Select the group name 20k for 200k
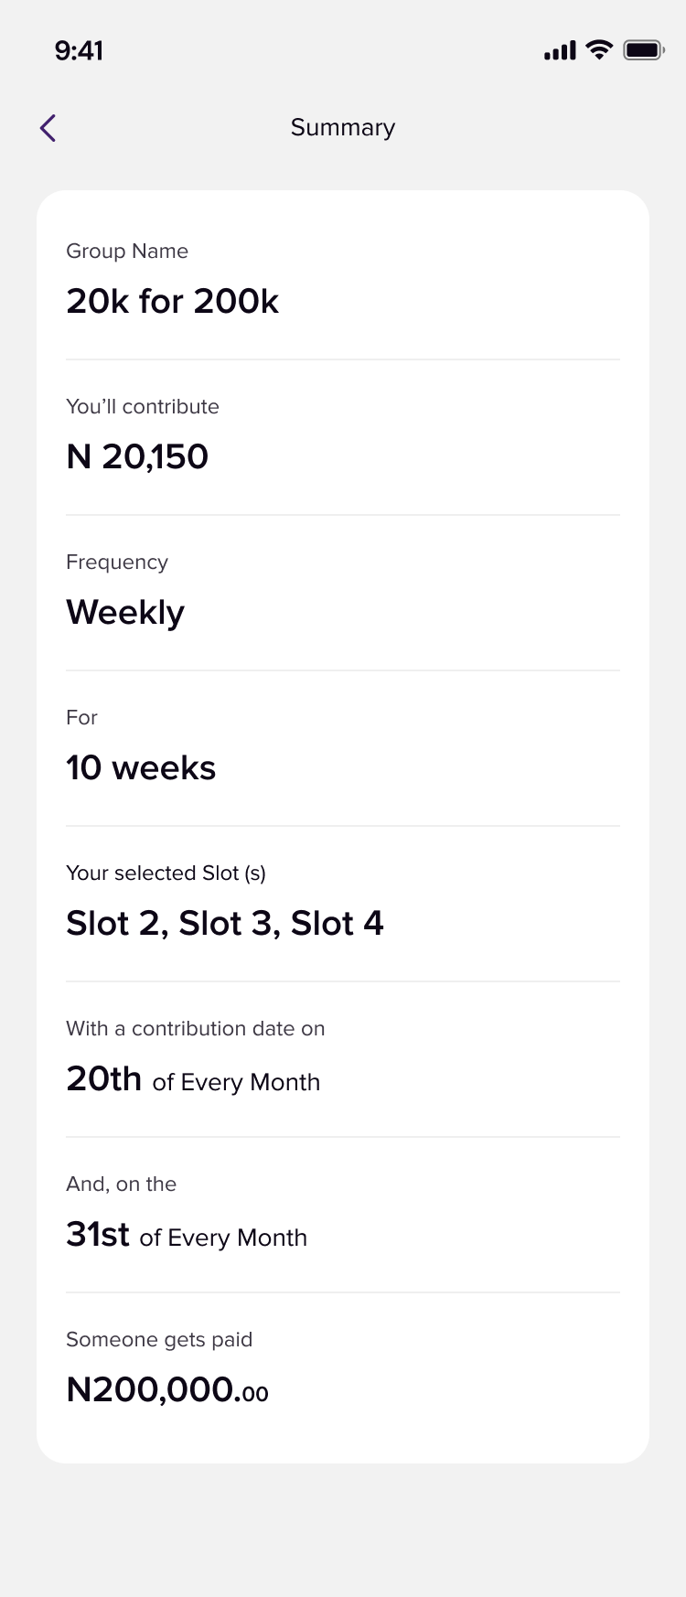This screenshot has height=1597, width=686. coord(172,301)
